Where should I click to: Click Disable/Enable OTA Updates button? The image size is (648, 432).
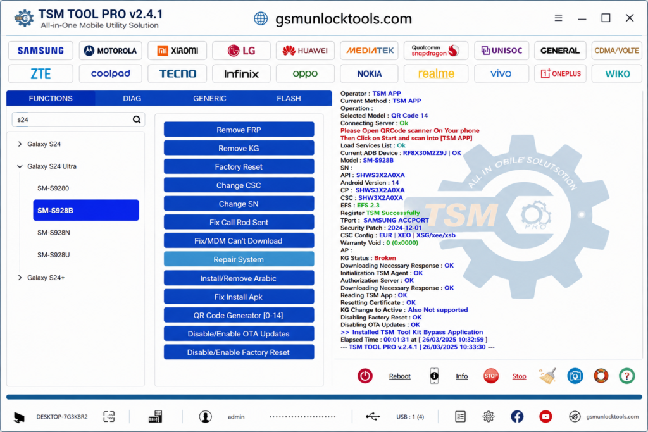pyautogui.click(x=239, y=334)
